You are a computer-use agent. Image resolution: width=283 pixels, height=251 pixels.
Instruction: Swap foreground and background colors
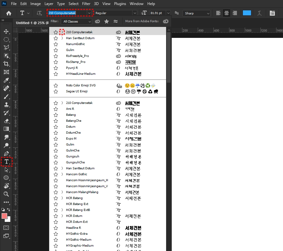pyautogui.click(x=8, y=210)
